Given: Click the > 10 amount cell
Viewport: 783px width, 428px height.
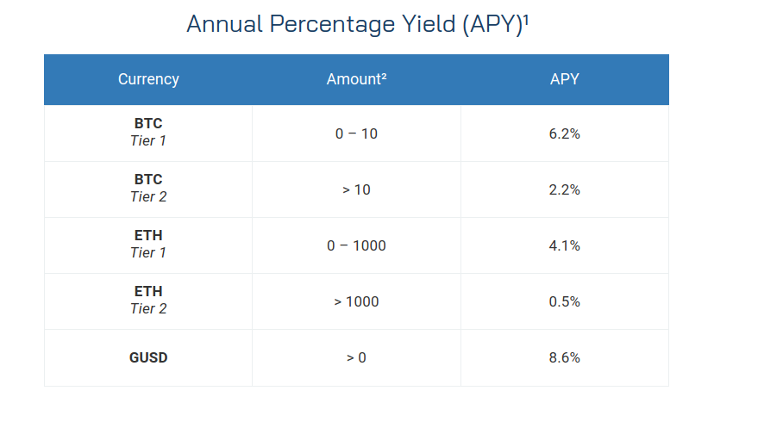Looking at the screenshot, I should tap(356, 189).
